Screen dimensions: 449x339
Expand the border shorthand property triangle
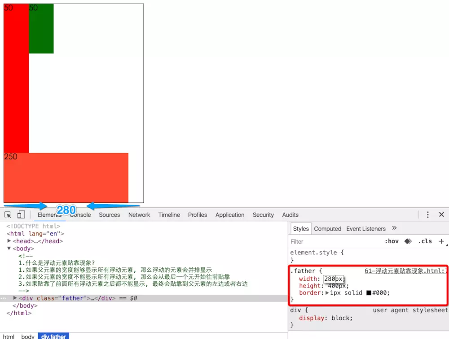pos(327,293)
